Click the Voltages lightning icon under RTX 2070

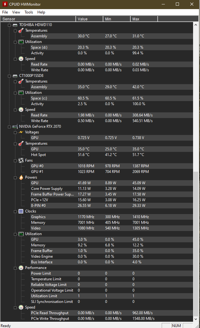pos(21,132)
